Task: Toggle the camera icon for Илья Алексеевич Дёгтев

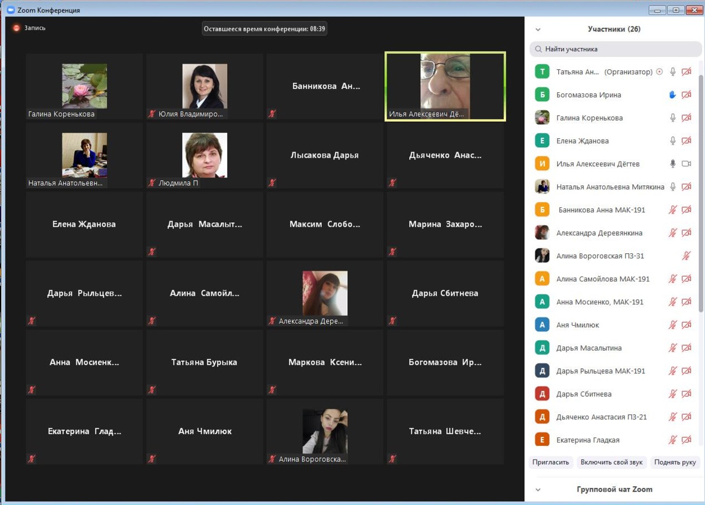Action: (x=687, y=164)
